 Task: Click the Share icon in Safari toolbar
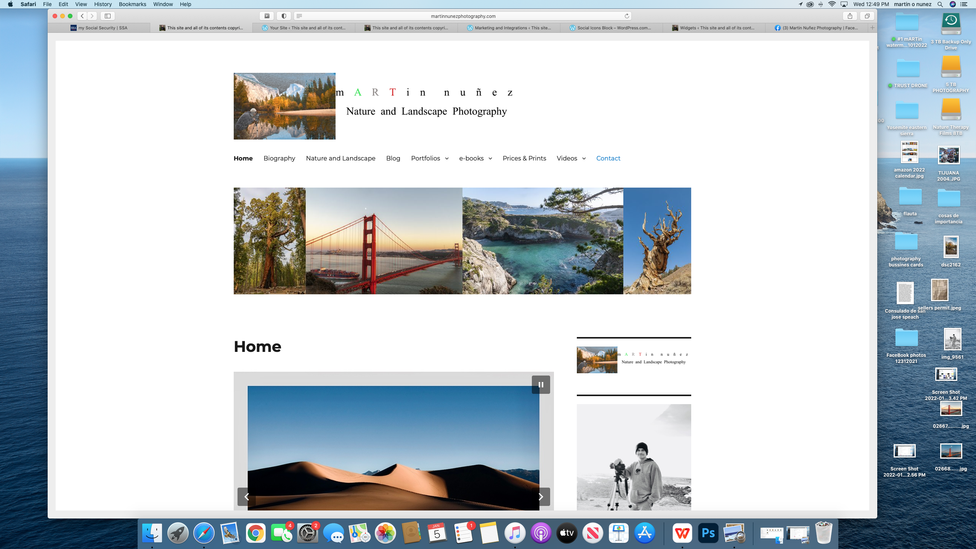pos(850,16)
